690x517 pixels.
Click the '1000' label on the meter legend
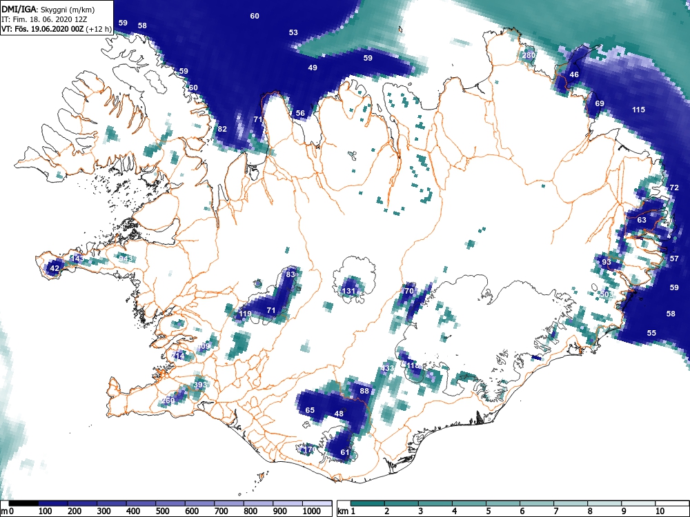coord(312,511)
